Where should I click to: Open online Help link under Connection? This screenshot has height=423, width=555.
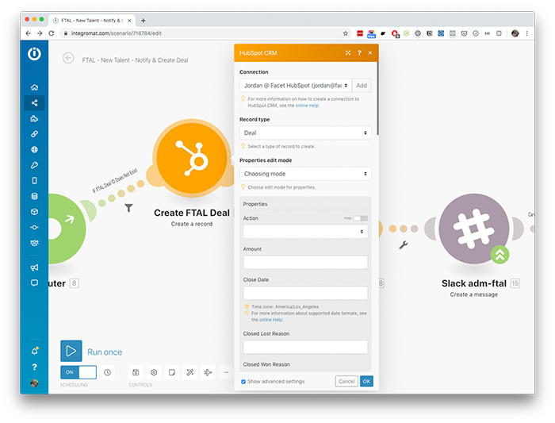pyautogui.click(x=308, y=106)
